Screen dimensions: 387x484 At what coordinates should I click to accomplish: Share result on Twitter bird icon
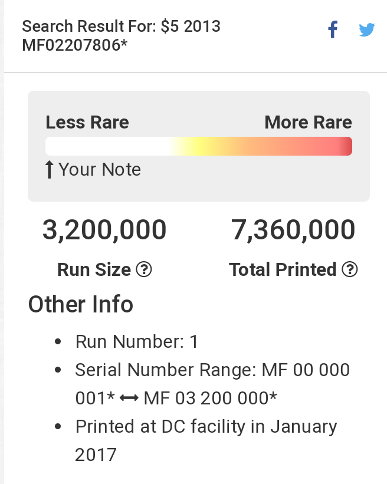click(366, 29)
